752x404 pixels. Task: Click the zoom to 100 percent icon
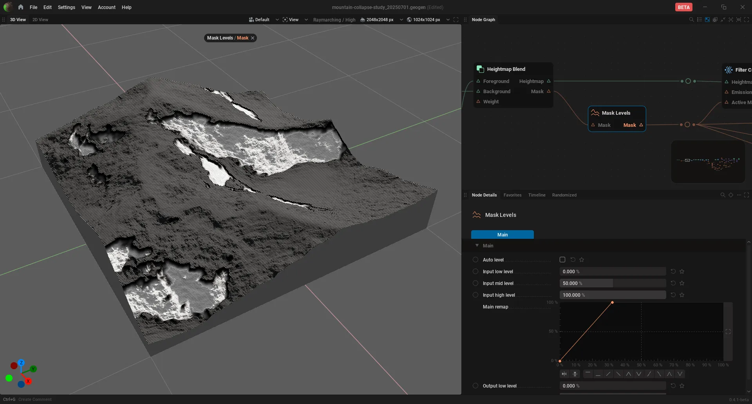coord(739,20)
